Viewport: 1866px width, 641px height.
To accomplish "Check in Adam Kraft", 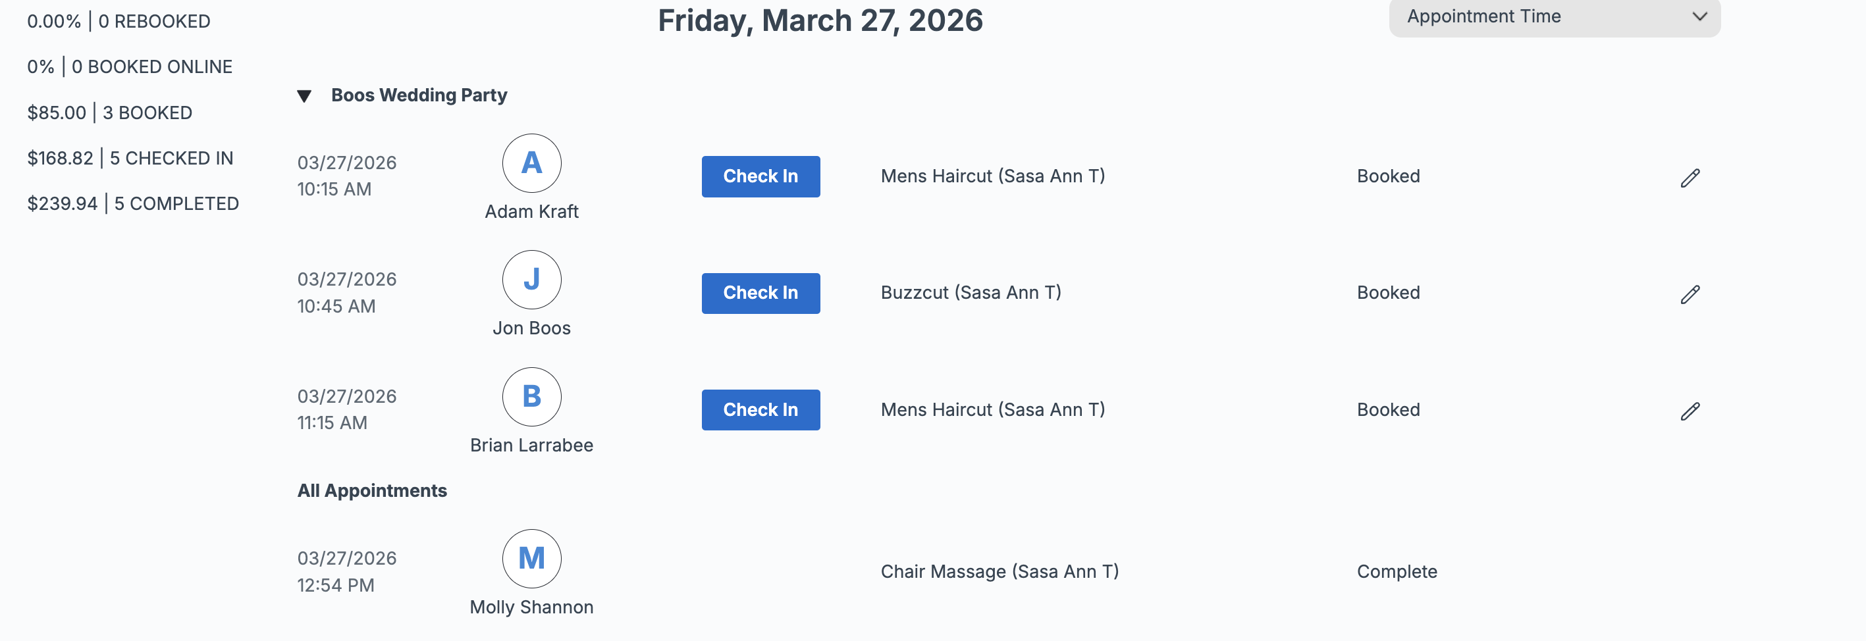I will pos(760,177).
